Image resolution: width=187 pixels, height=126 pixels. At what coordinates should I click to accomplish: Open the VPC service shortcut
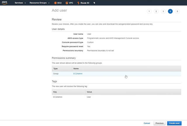coord(69,3)
